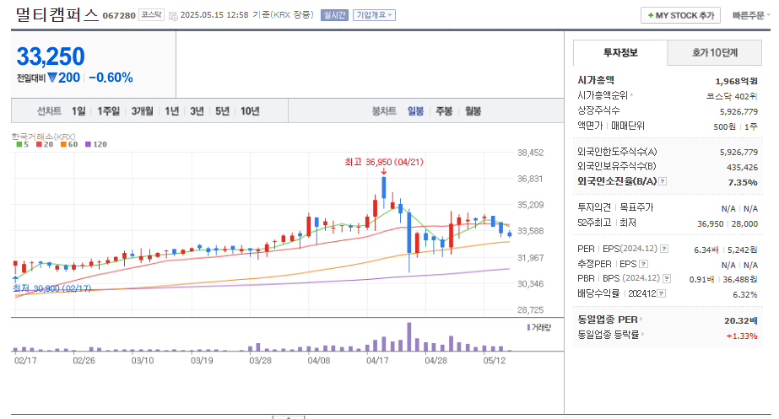779x419 pixels.
Task: Click the tallest volume bar in the volume chart
Action: click(408, 336)
